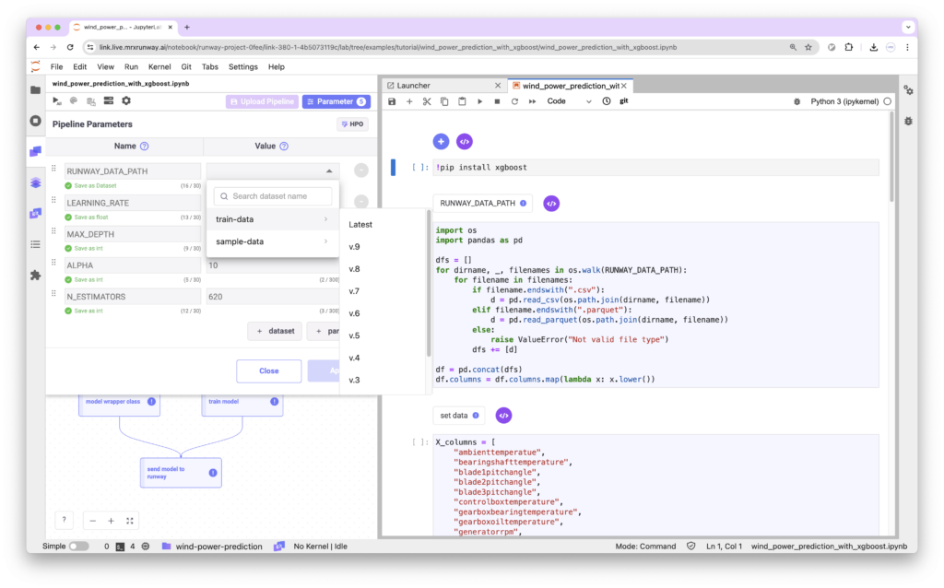The width and height of the screenshot is (944, 588).
Task: Click the clock icon in notebook toolbar
Action: [x=607, y=101]
